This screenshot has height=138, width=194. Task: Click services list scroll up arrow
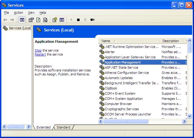pos(189,40)
